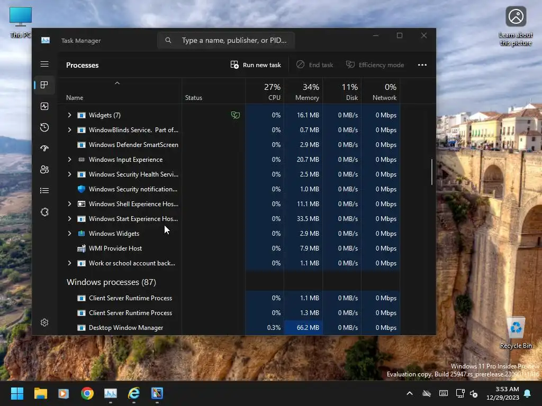Expand Windows Shell Experience Host row
Screen dimensions: 542x406
[69, 204]
